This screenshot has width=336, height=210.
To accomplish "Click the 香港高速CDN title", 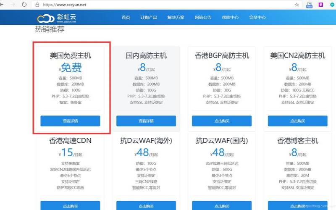I will click(70, 141).
